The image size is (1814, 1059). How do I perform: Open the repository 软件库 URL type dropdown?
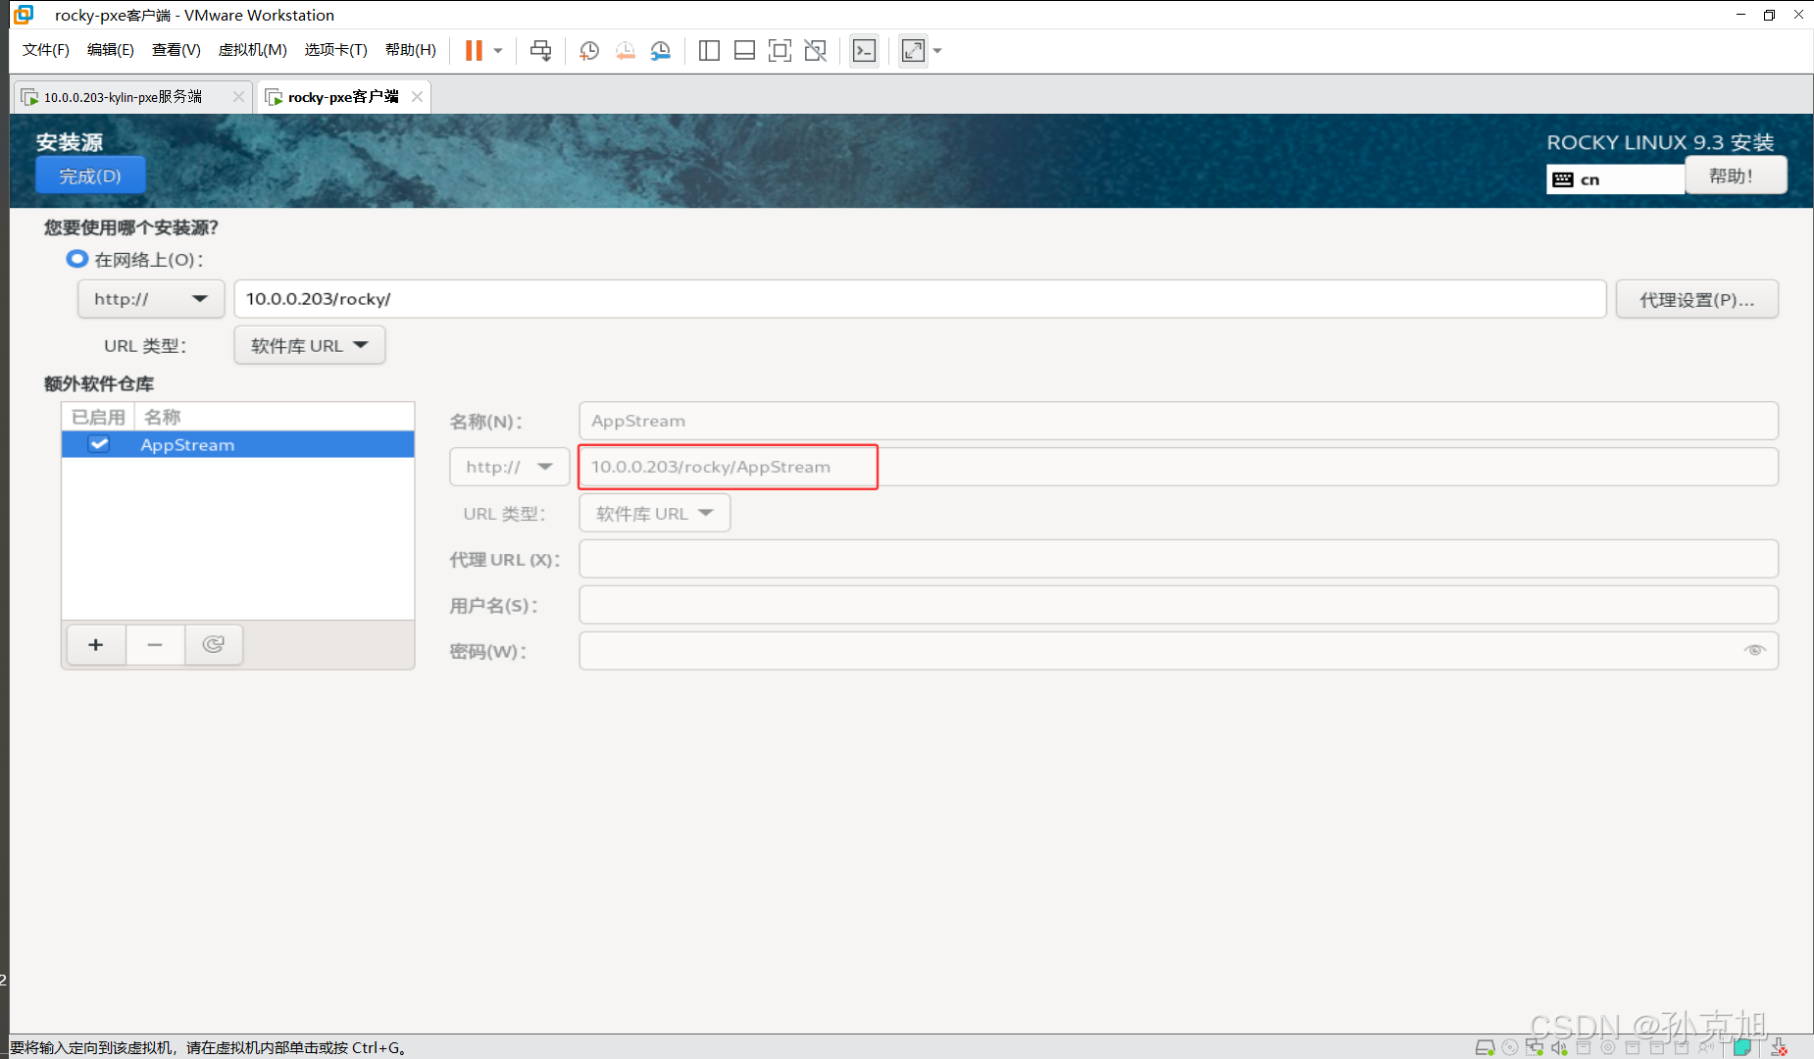[x=655, y=513]
